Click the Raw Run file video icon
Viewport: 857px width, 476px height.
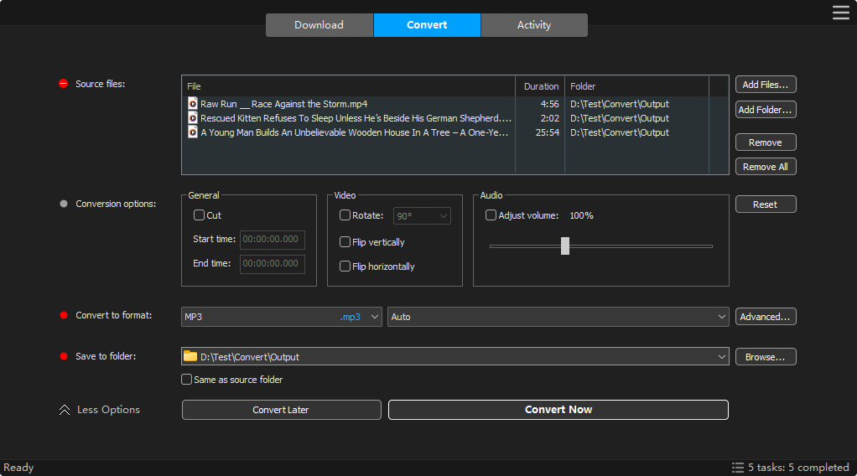[193, 104]
